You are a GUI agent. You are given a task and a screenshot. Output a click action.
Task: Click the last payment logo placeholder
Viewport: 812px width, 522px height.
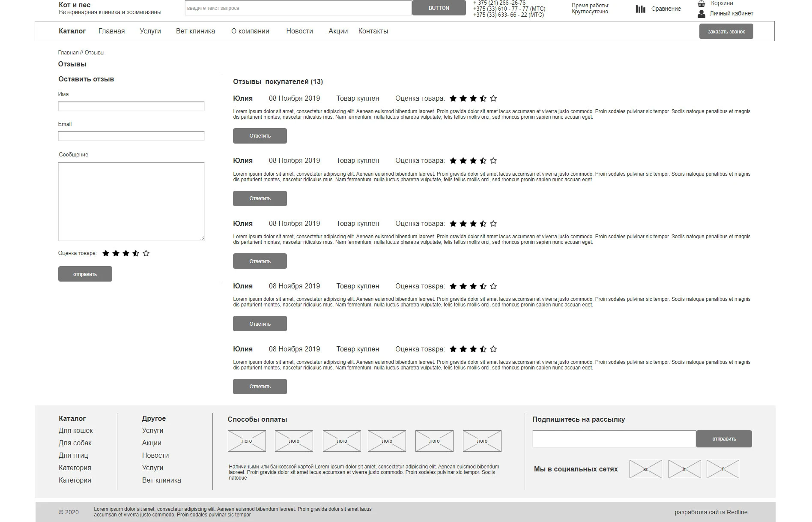pyautogui.click(x=482, y=441)
